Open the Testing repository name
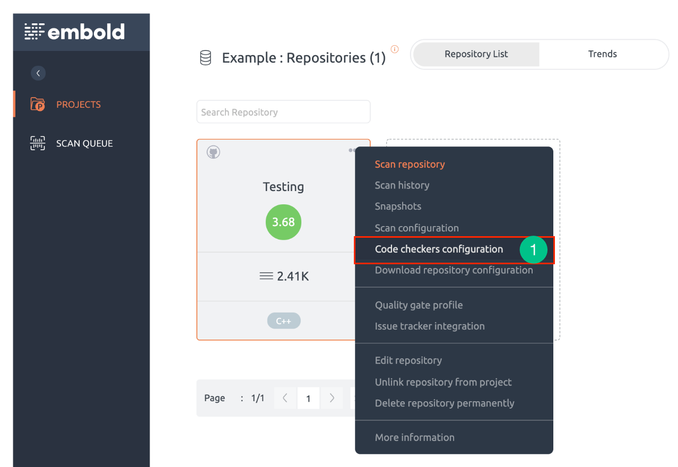This screenshot has width=678, height=467. coord(283,187)
